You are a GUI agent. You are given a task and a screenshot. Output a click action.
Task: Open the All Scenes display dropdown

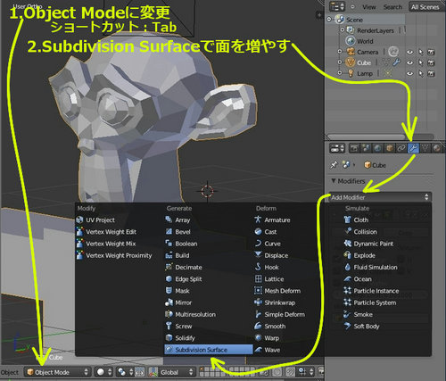click(x=426, y=7)
